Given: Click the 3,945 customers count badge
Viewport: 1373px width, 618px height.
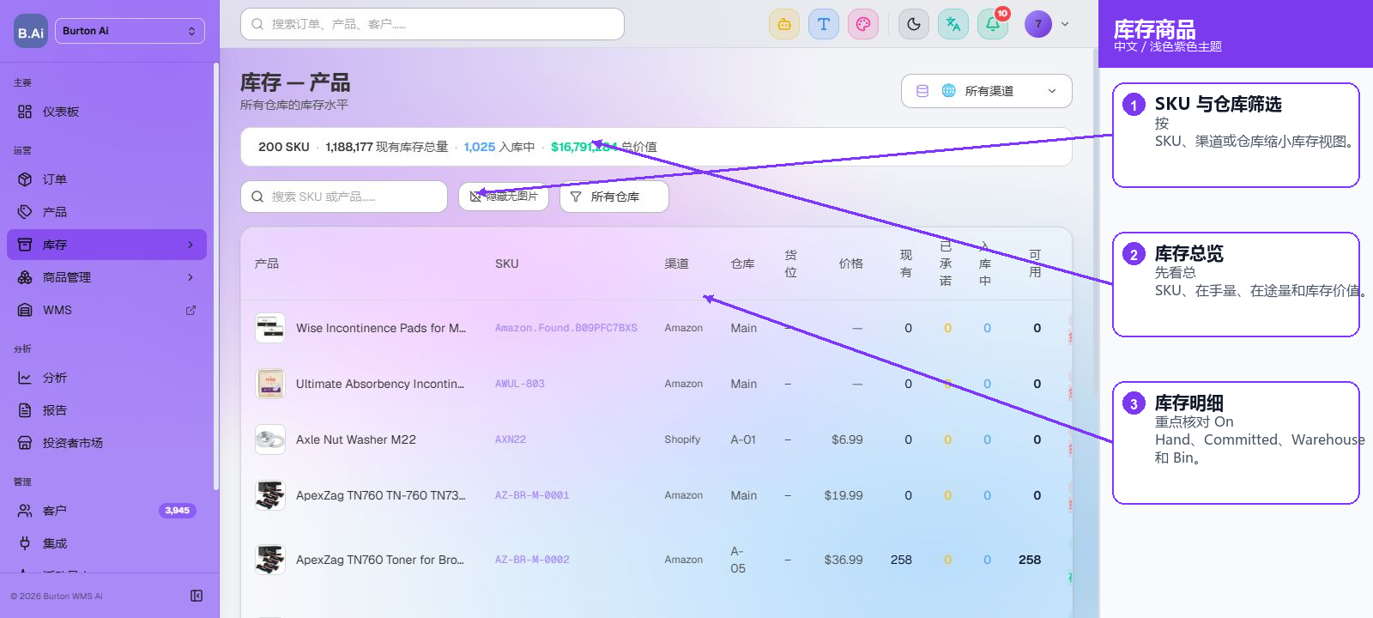Looking at the screenshot, I should pyautogui.click(x=178, y=511).
